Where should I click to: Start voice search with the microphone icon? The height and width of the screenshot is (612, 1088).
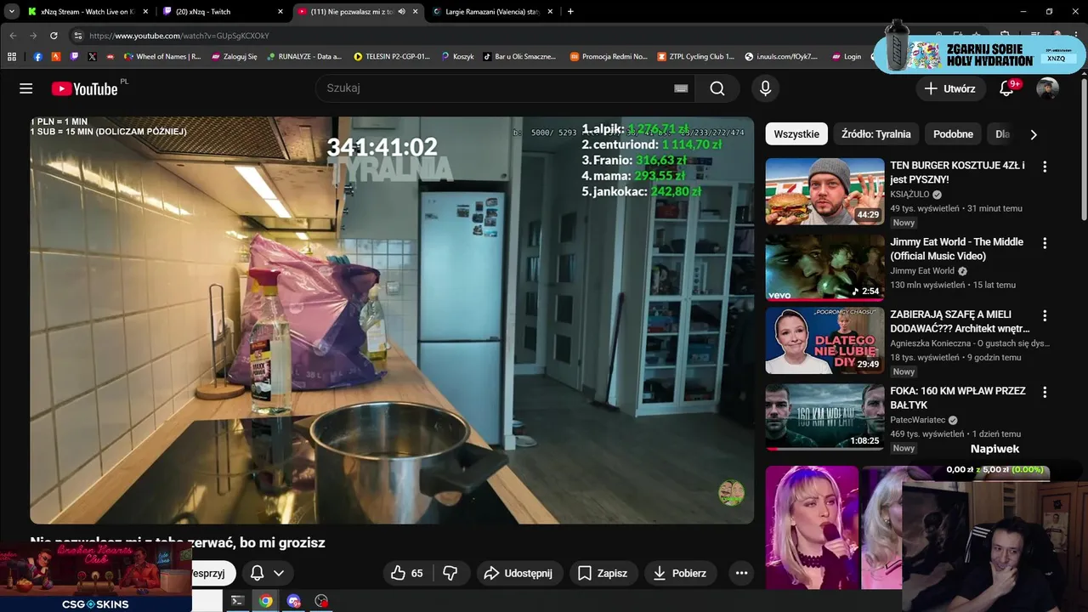tap(765, 88)
